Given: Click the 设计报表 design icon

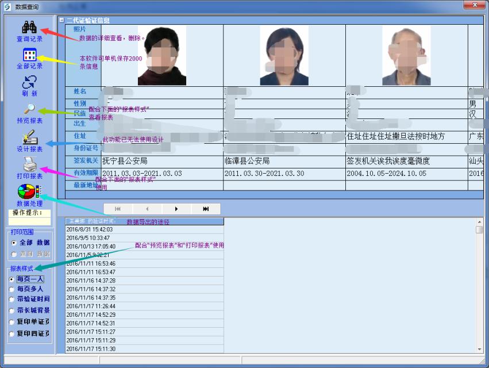Looking at the screenshot, I should click(29, 137).
